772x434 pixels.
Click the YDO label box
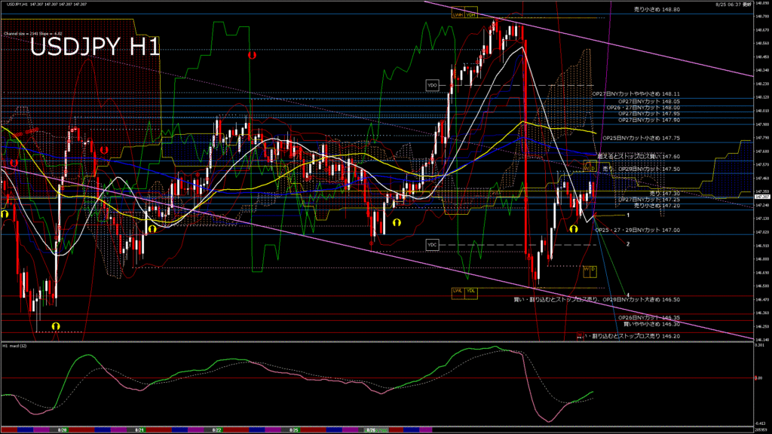(x=432, y=85)
